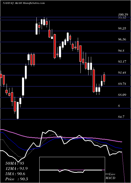This screenshot has width=131, height=183.
Task: Click the NASDAQ AKAM MunafaSutra.com title text
Action: [x=24, y=3]
